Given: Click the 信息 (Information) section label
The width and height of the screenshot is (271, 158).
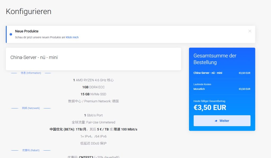Looking at the screenshot, I should [31, 73].
